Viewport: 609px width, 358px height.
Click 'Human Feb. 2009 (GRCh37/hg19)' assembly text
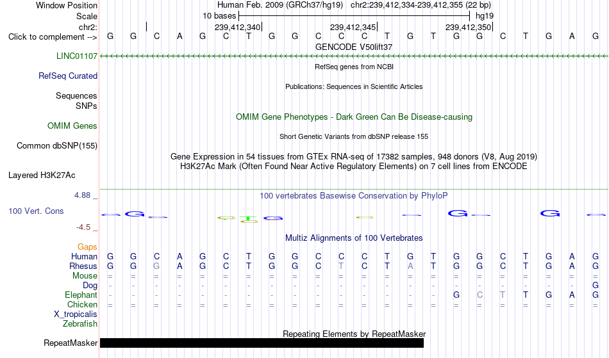[280, 5]
